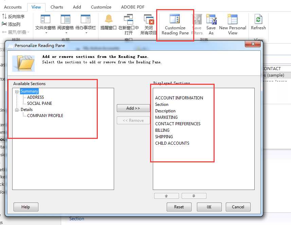The image size is (291, 225).
Task: Click the Reset button
Action: 179,207
